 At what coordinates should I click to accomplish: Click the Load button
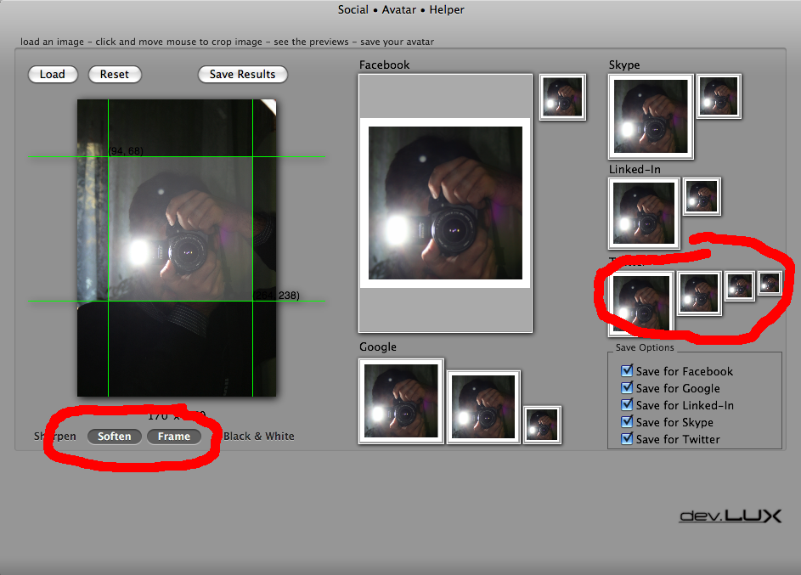click(x=53, y=75)
